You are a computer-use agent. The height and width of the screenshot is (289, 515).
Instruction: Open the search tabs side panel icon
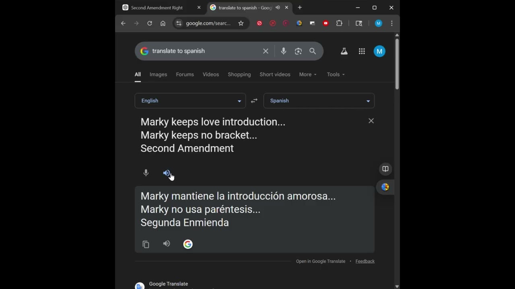pos(359,23)
